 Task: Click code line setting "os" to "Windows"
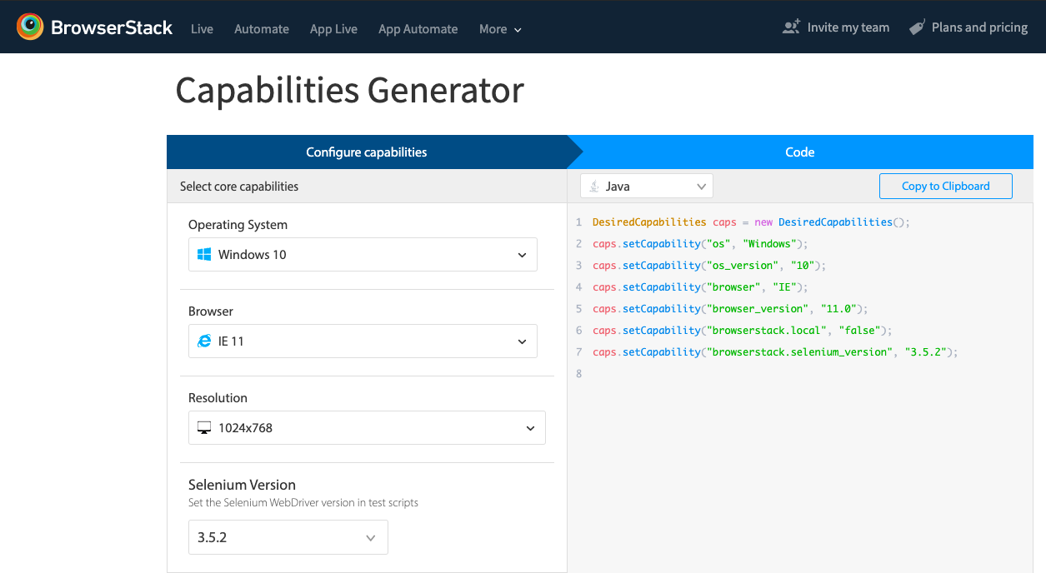click(x=700, y=244)
